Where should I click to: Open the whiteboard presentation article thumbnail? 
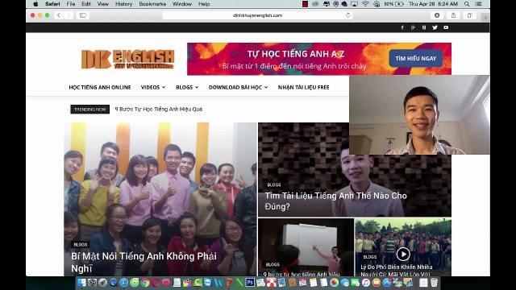tap(306, 246)
